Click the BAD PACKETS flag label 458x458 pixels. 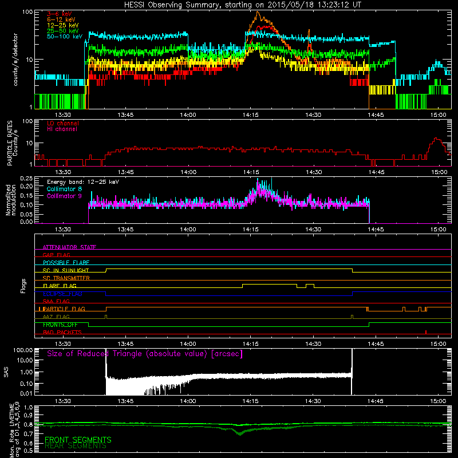[62, 332]
